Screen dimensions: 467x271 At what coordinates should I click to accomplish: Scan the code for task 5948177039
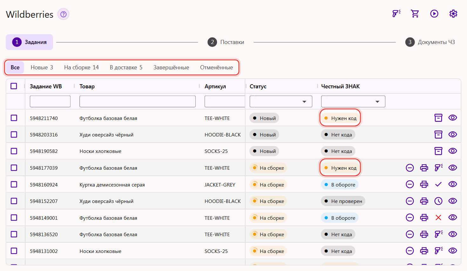pyautogui.click(x=438, y=168)
